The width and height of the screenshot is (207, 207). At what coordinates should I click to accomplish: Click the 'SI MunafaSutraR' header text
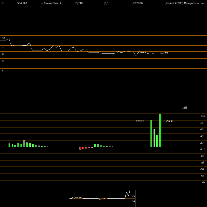coord(51,3)
